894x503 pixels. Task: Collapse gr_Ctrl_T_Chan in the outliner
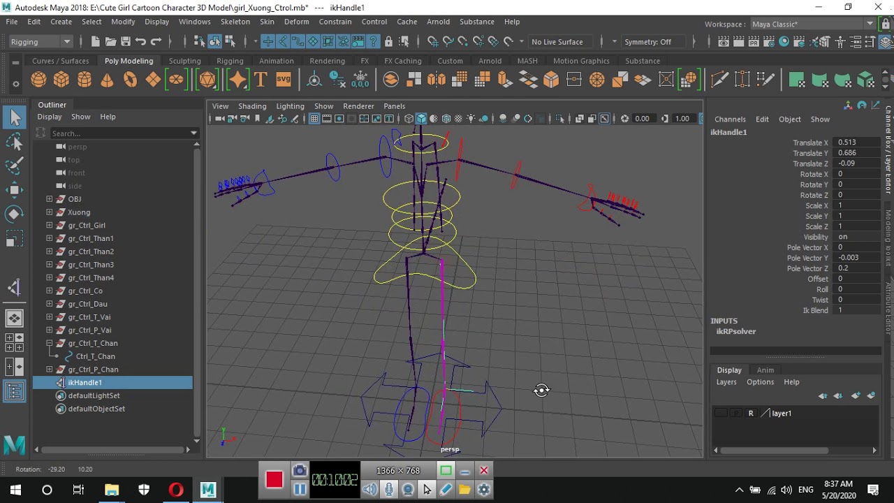pyautogui.click(x=50, y=343)
